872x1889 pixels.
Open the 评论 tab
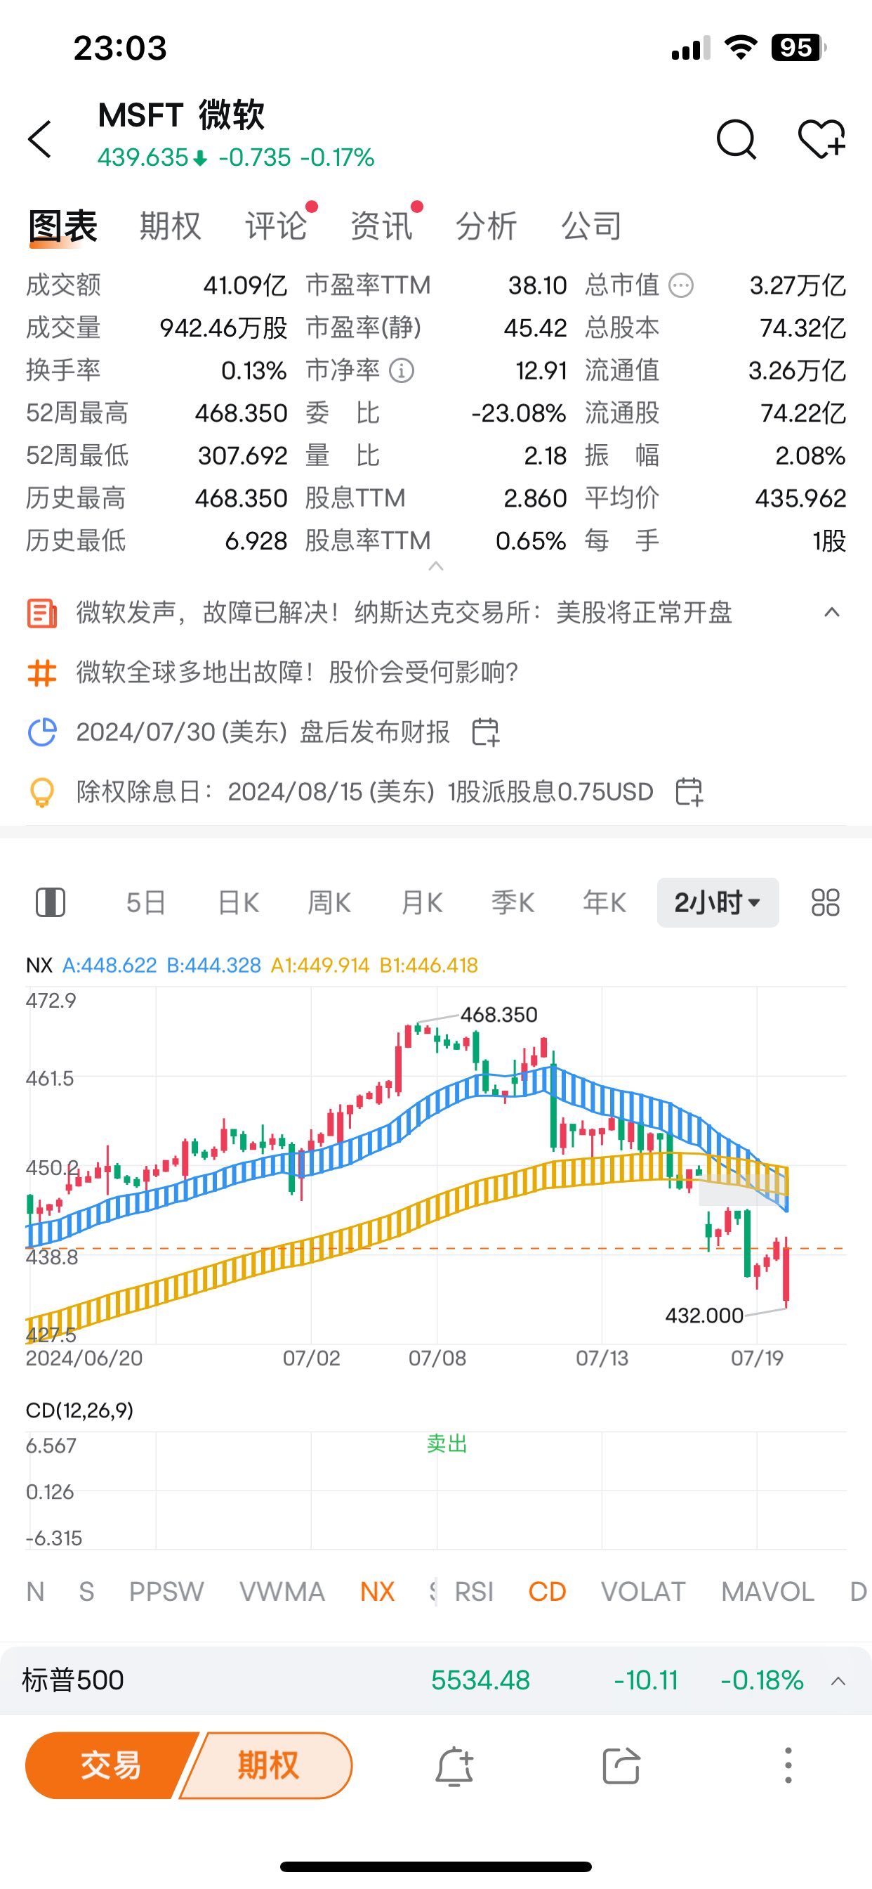tap(275, 226)
